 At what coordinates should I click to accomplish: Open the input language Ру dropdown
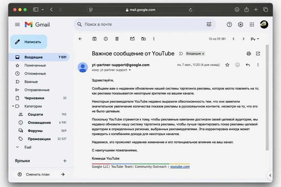(x=255, y=39)
